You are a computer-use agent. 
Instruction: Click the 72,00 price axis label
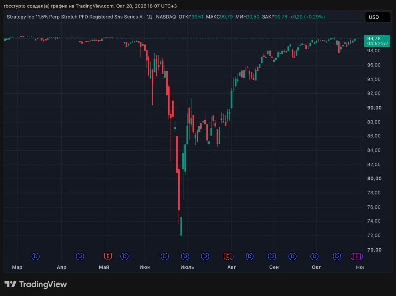374,235
